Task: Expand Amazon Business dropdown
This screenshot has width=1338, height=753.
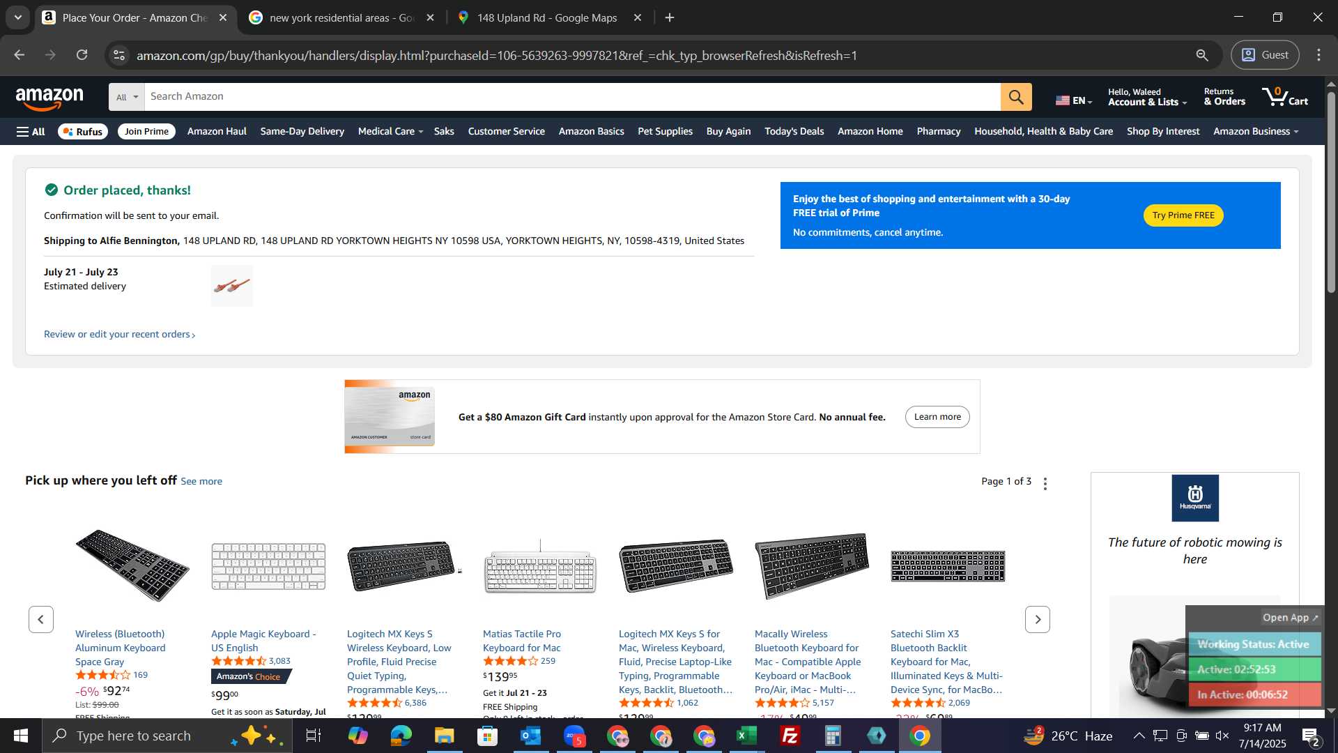Action: (x=1256, y=131)
